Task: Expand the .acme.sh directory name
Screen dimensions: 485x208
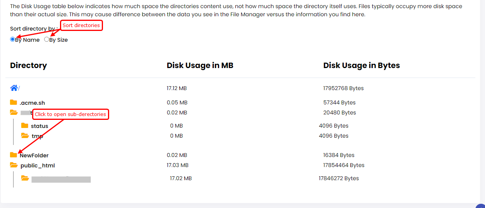Action: (x=32, y=103)
